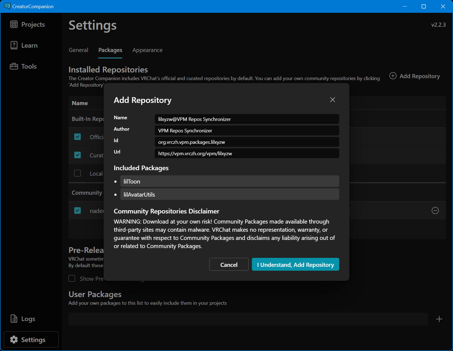Click the Add Repository text link
453x351 pixels.
(420, 76)
